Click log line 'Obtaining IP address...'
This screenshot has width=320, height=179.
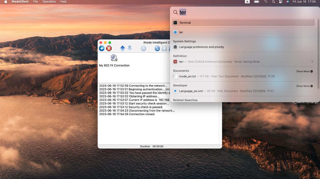pos(129,96)
